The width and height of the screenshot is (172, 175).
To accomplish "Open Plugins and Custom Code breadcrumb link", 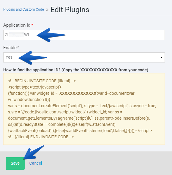I will [x=23, y=9].
